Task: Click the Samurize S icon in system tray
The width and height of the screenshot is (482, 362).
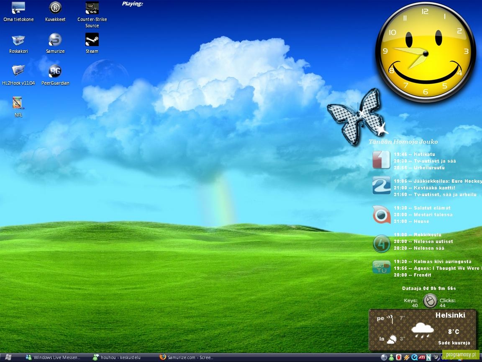Action: (384, 357)
